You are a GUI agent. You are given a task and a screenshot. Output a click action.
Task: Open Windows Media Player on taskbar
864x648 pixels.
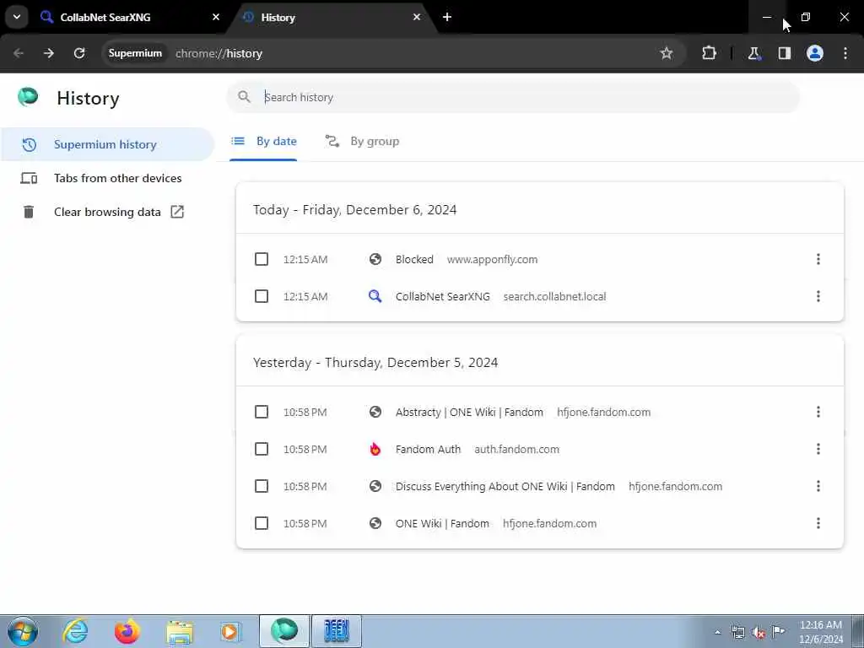[x=231, y=631]
